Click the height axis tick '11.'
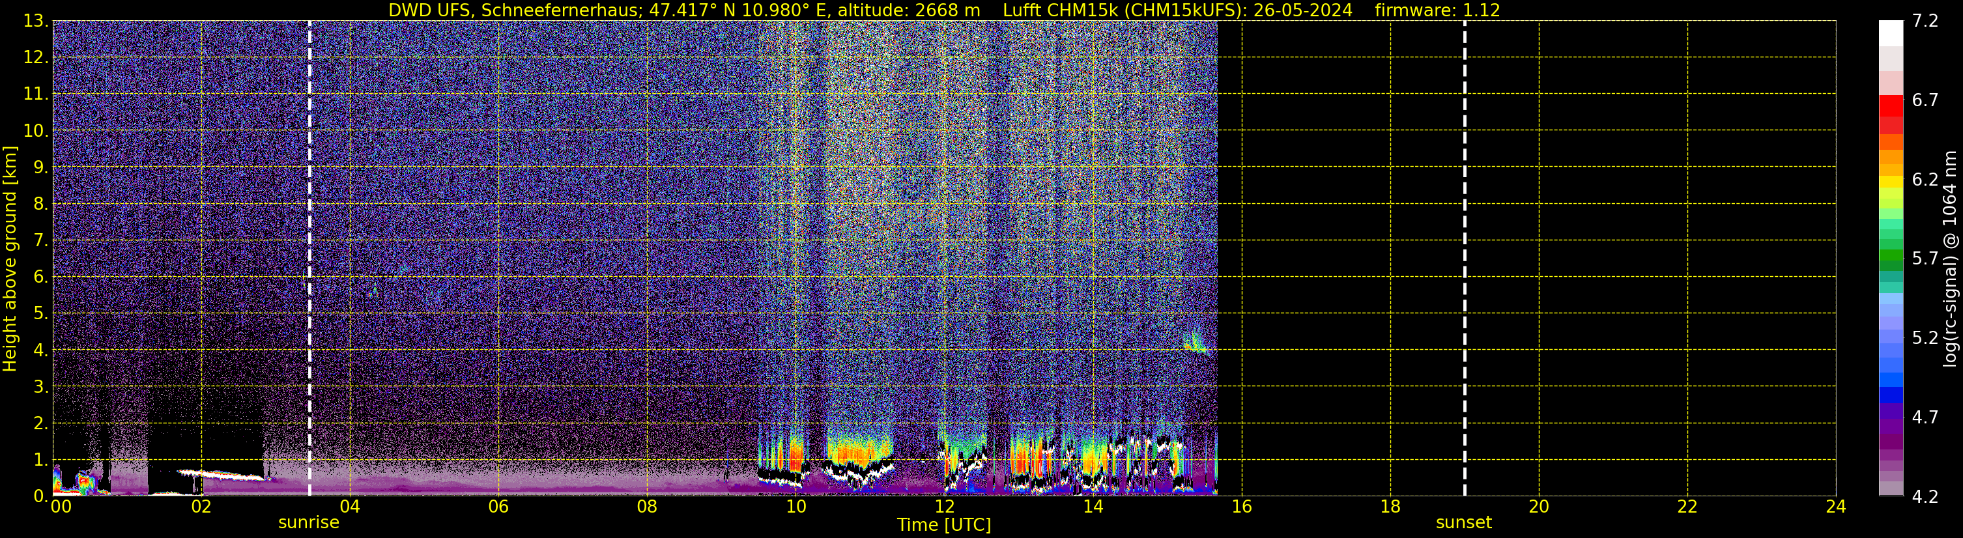Screen dimensions: 1963x538 (x=36, y=94)
